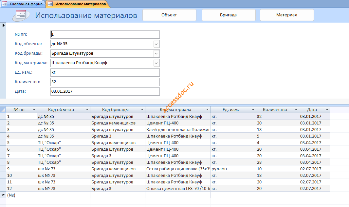Click the cell рулон in row 9
The image size is (349, 207).
[x=233, y=169]
